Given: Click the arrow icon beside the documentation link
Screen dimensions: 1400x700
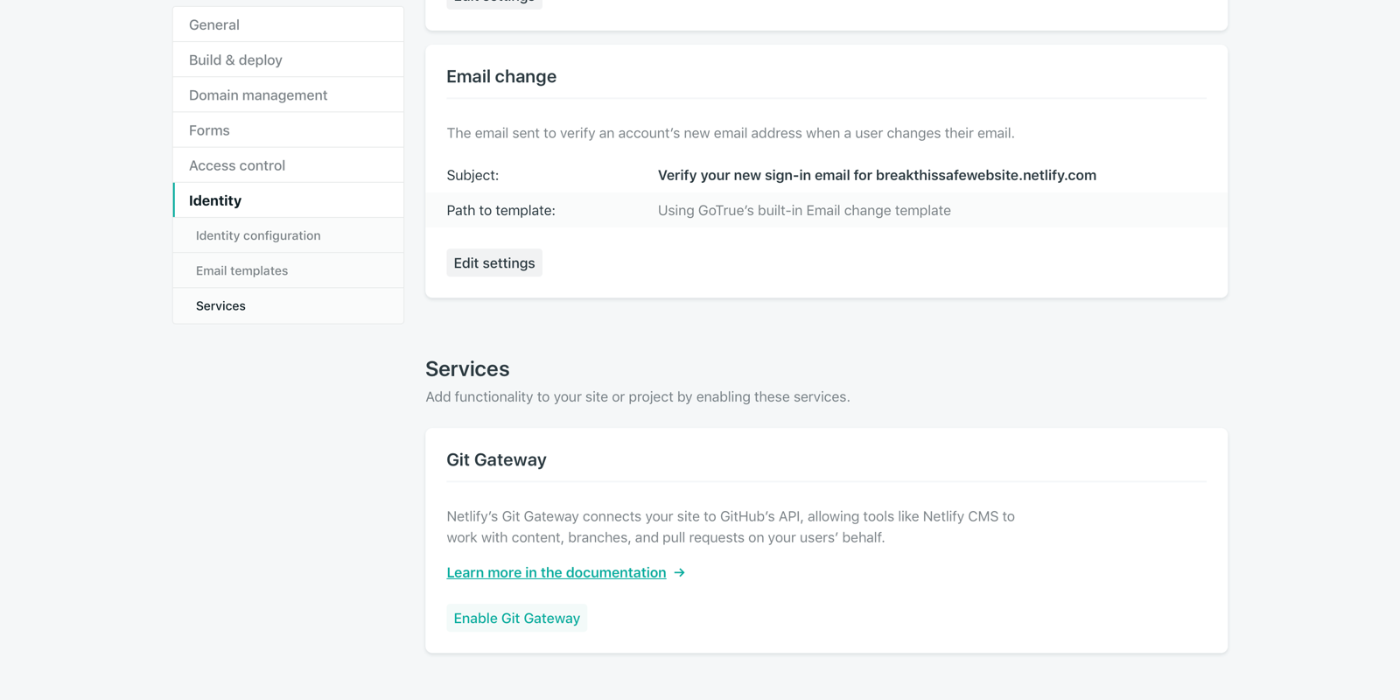Looking at the screenshot, I should pos(680,572).
